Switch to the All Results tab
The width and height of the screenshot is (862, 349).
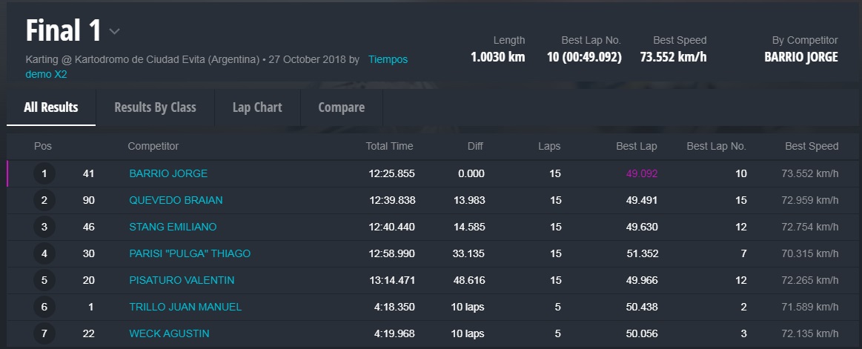coord(51,107)
